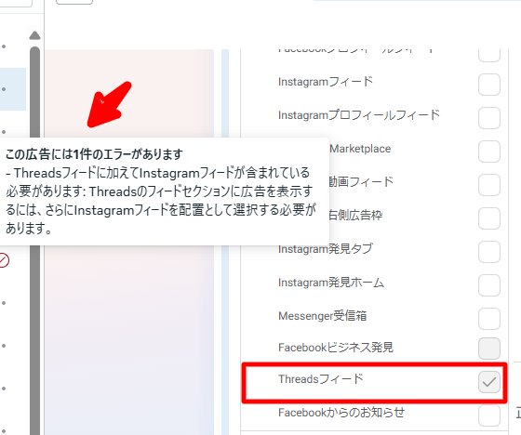Click the partially visible topmost placement checkbox
The image size is (521, 435).
click(489, 56)
